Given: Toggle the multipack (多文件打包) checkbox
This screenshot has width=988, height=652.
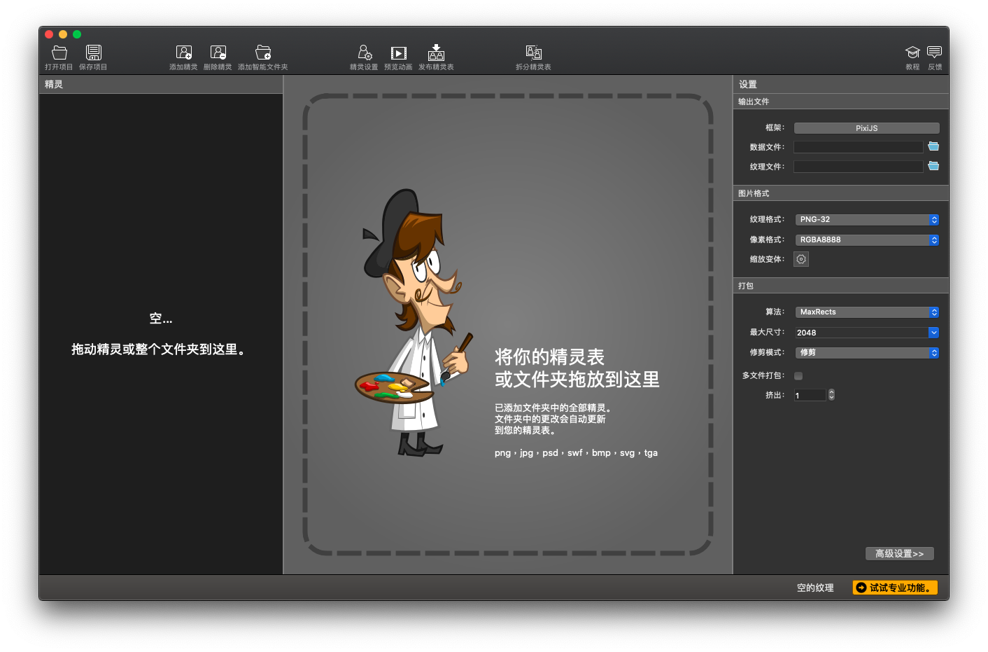Looking at the screenshot, I should pos(798,376).
